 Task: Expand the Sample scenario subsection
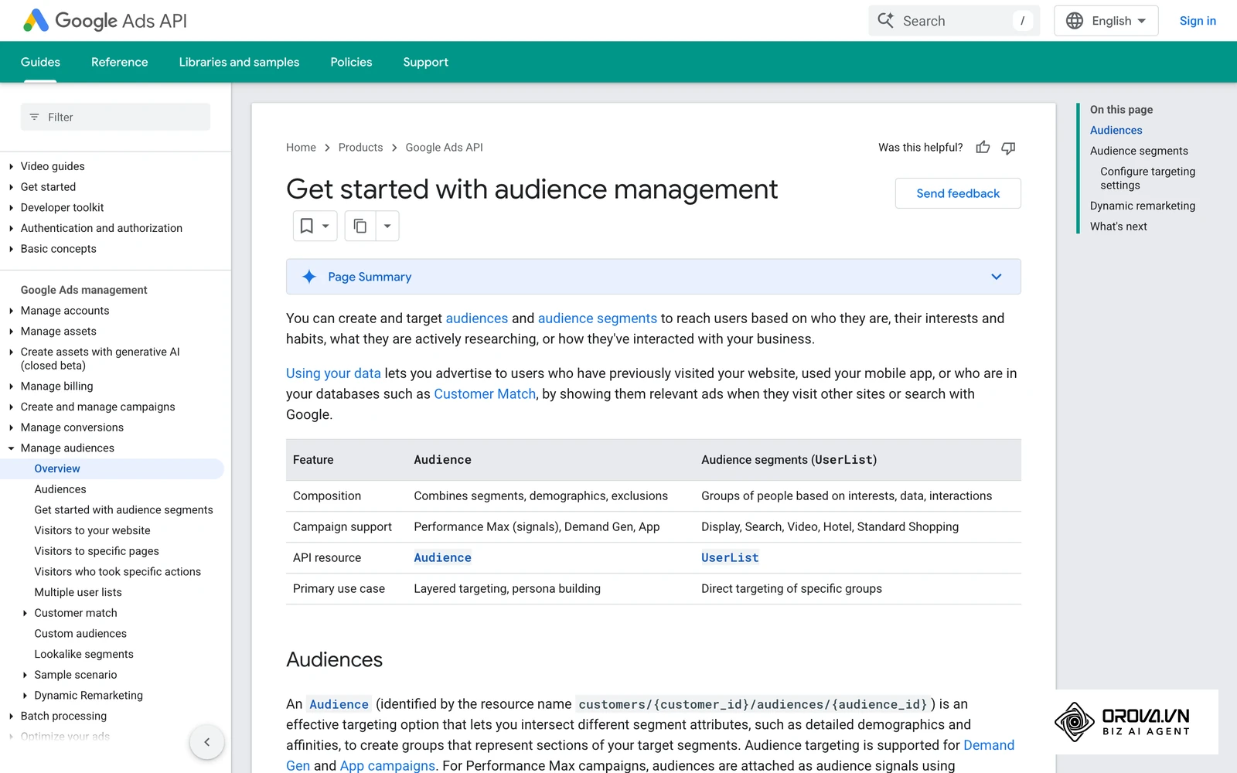click(25, 675)
